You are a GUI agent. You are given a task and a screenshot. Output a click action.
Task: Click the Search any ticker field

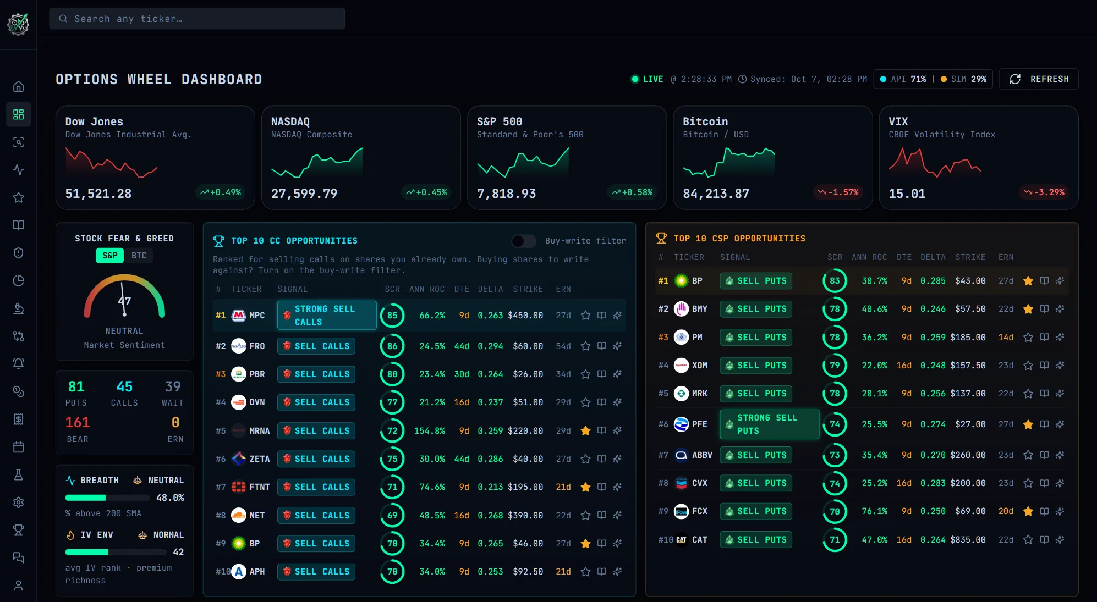click(x=197, y=19)
